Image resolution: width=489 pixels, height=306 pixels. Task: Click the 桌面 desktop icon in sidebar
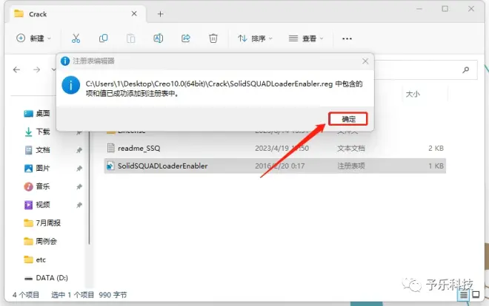tap(28, 114)
